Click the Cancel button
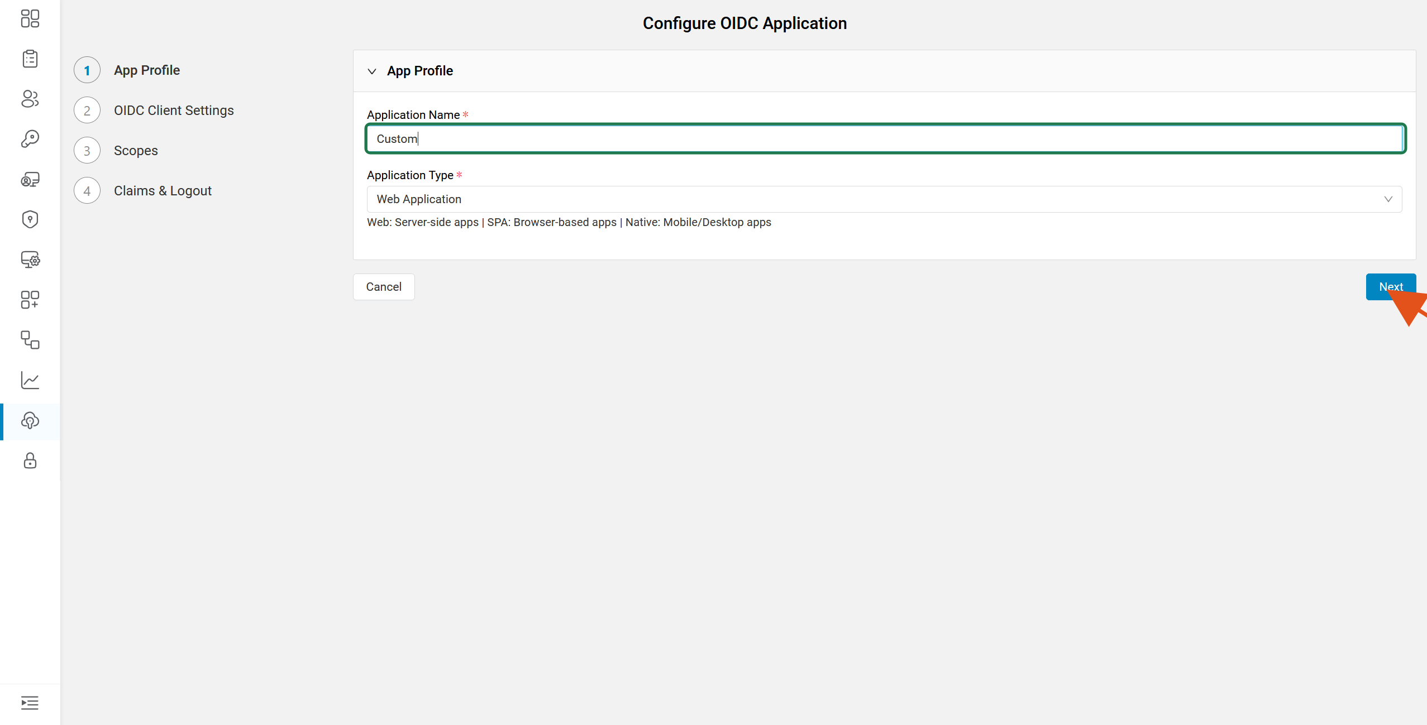 click(x=384, y=287)
